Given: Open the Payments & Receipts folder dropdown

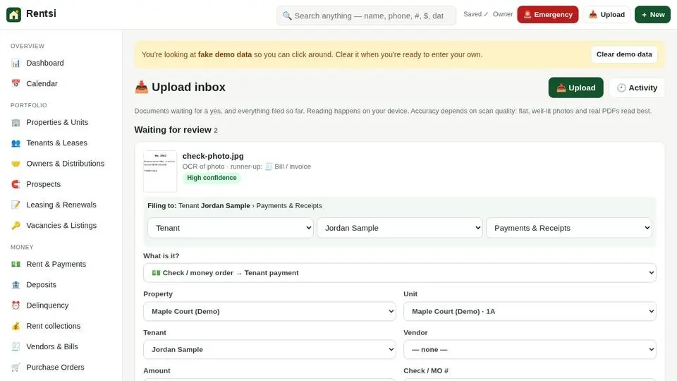Looking at the screenshot, I should (568, 228).
